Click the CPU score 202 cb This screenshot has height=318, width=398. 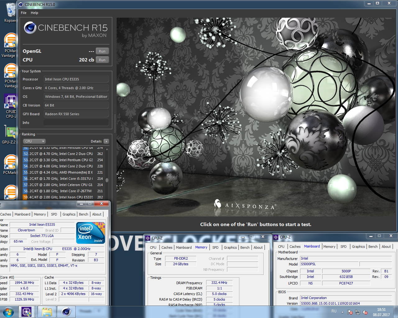tap(86, 60)
